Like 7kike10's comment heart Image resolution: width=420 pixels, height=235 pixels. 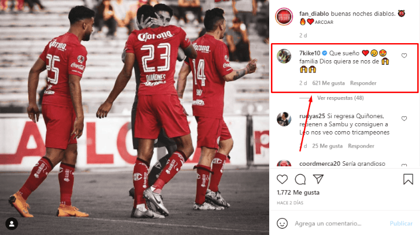pyautogui.click(x=404, y=56)
